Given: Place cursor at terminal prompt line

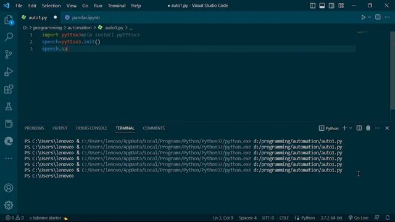Looking at the screenshot, I should pyautogui.click(x=49, y=176).
